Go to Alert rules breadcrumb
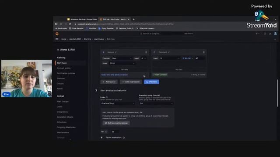Screen dimensions: 280x157 (99, 39)
